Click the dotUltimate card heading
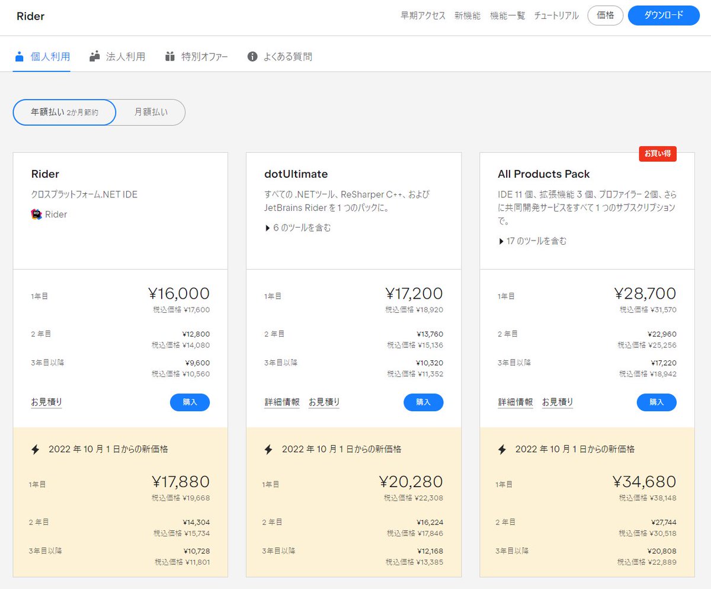The width and height of the screenshot is (711, 589). click(296, 174)
